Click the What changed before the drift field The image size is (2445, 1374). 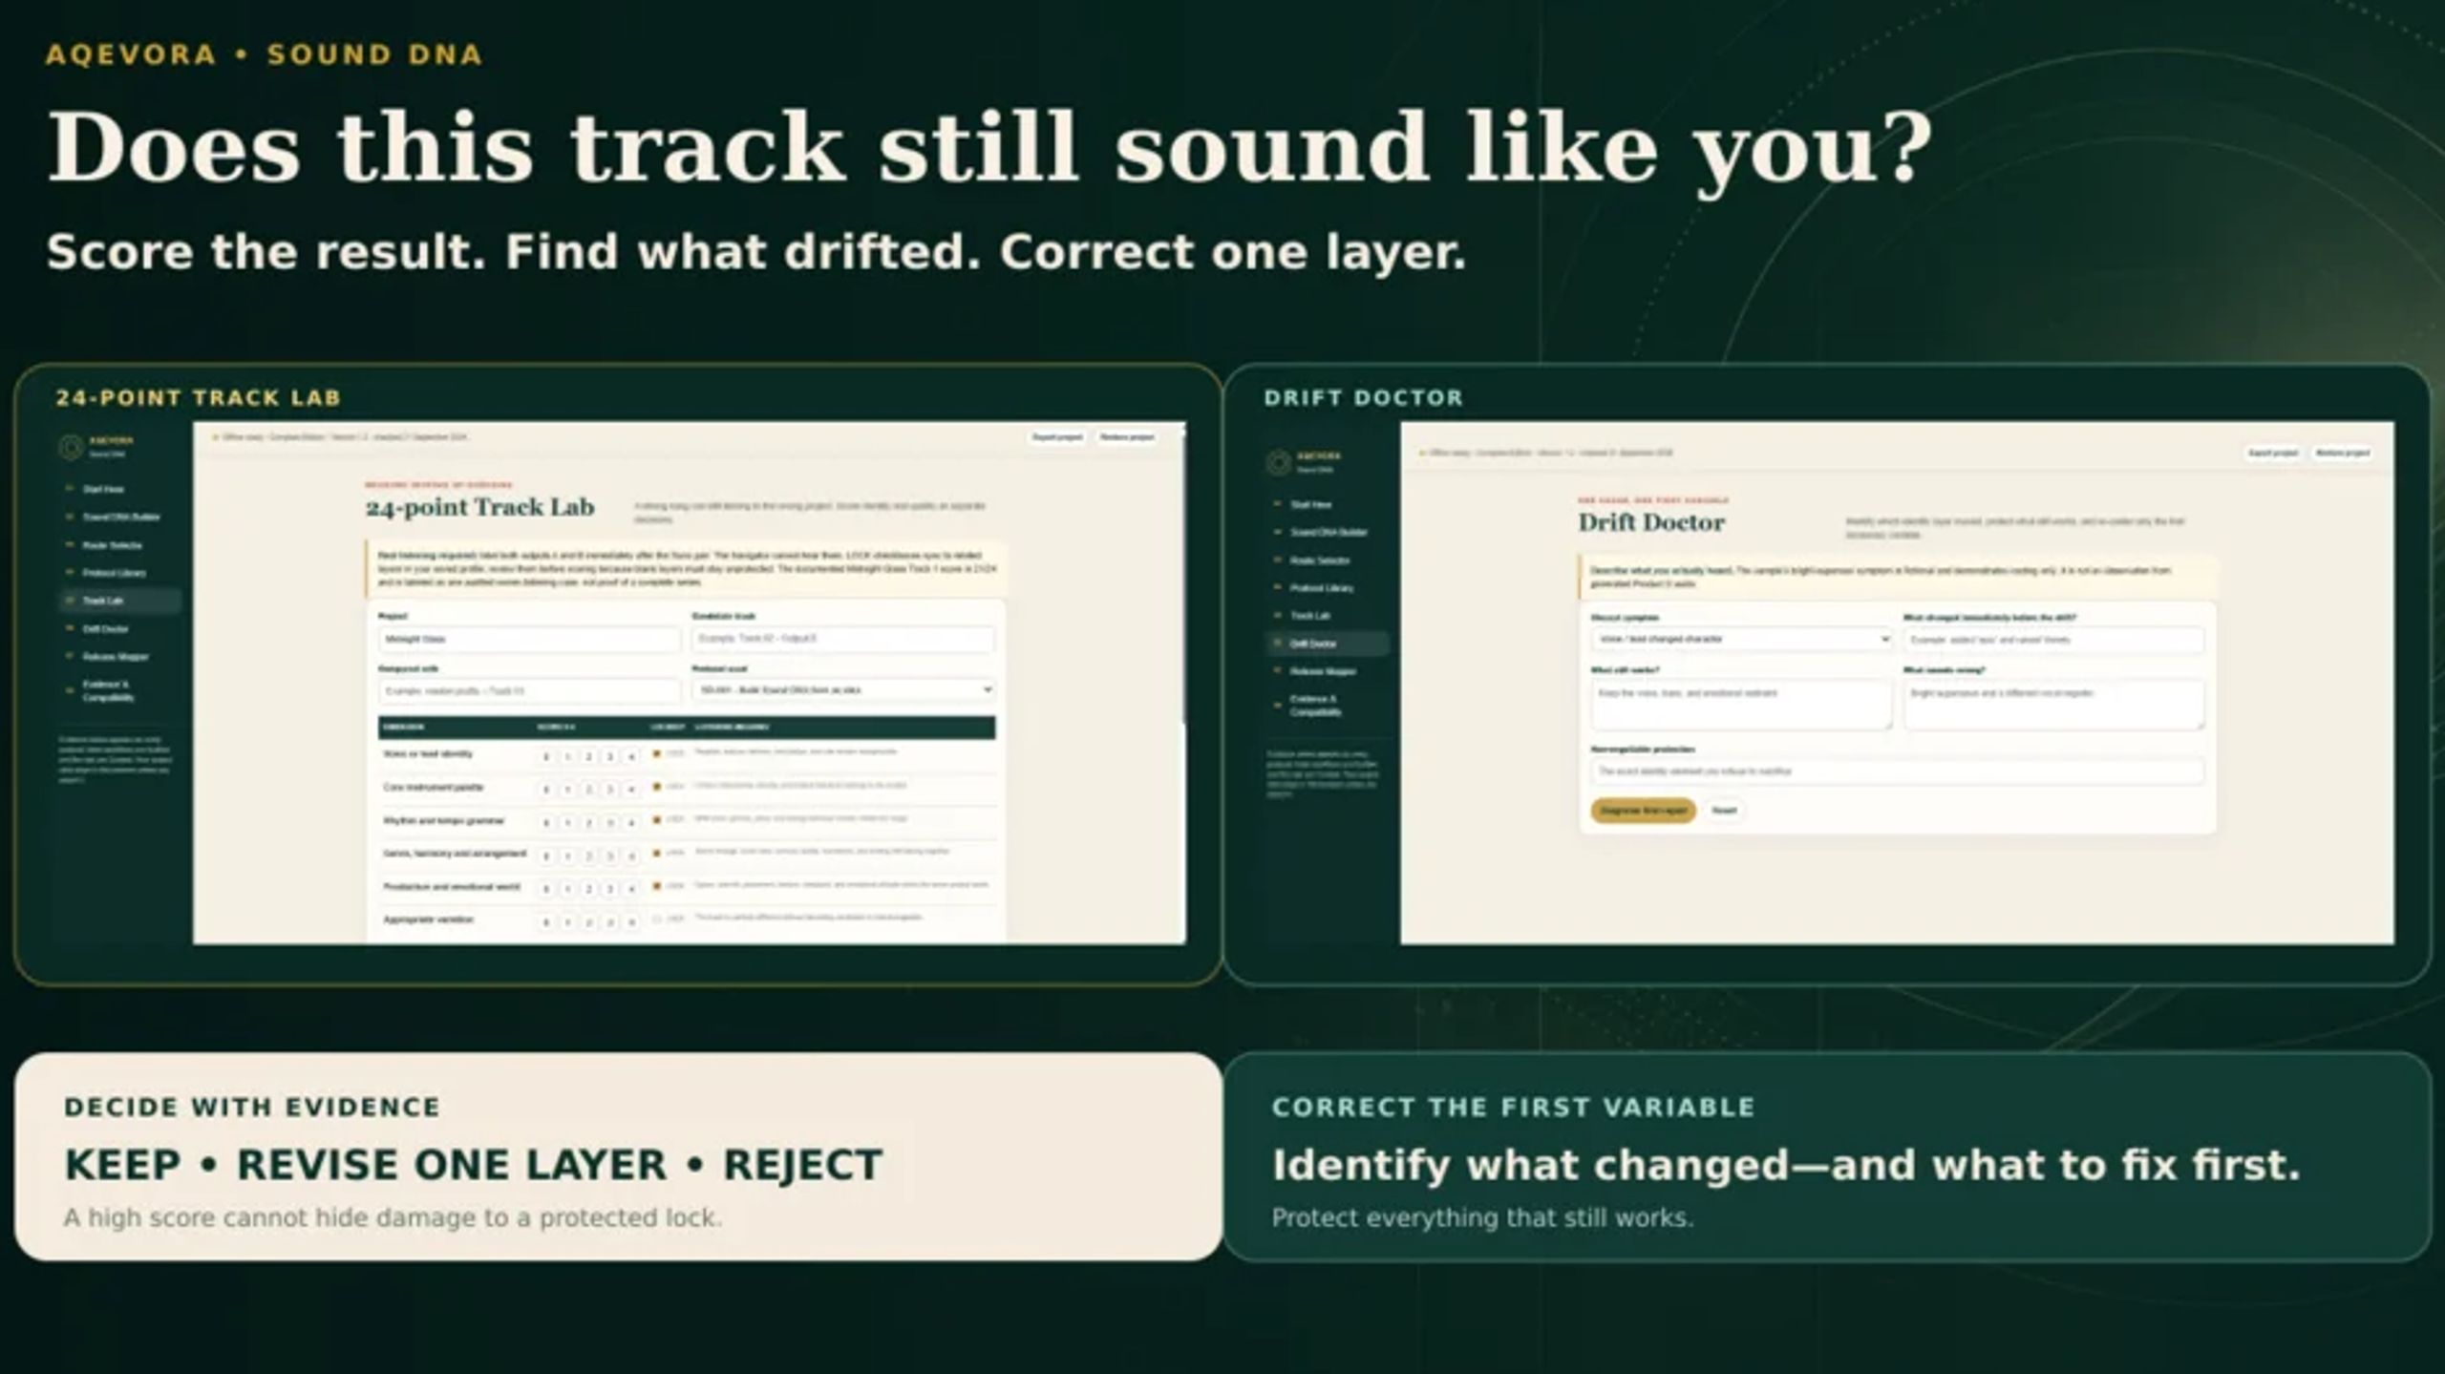[x=2054, y=640]
